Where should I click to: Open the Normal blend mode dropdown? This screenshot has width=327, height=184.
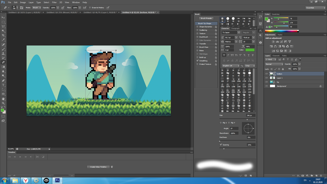point(274,64)
